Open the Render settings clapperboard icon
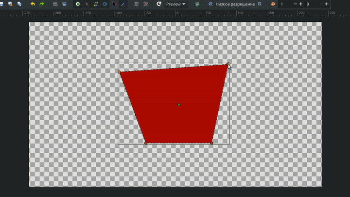 [55, 4]
